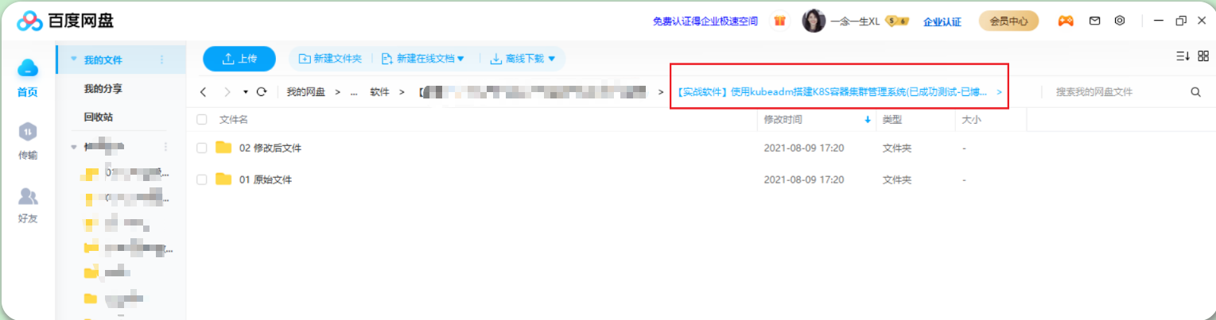Toggle the select-all checkbox beside 文件名
Screen dimensions: 1216x320
202,119
